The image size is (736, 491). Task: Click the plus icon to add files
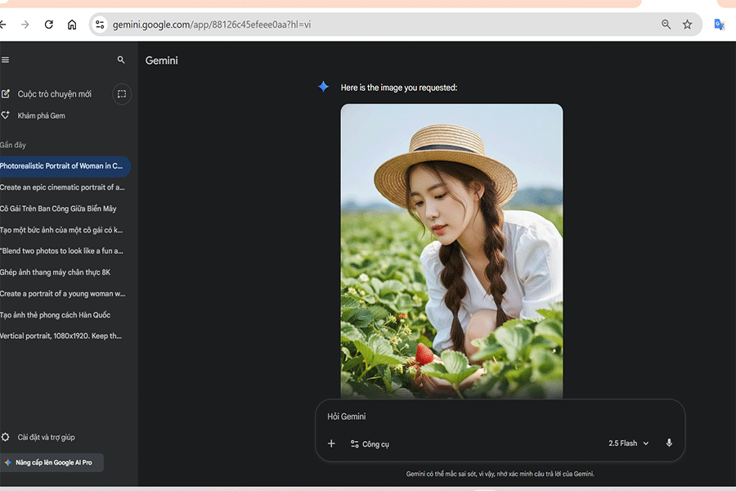[331, 444]
